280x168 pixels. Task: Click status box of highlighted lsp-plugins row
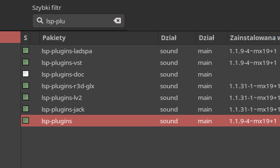(26, 120)
